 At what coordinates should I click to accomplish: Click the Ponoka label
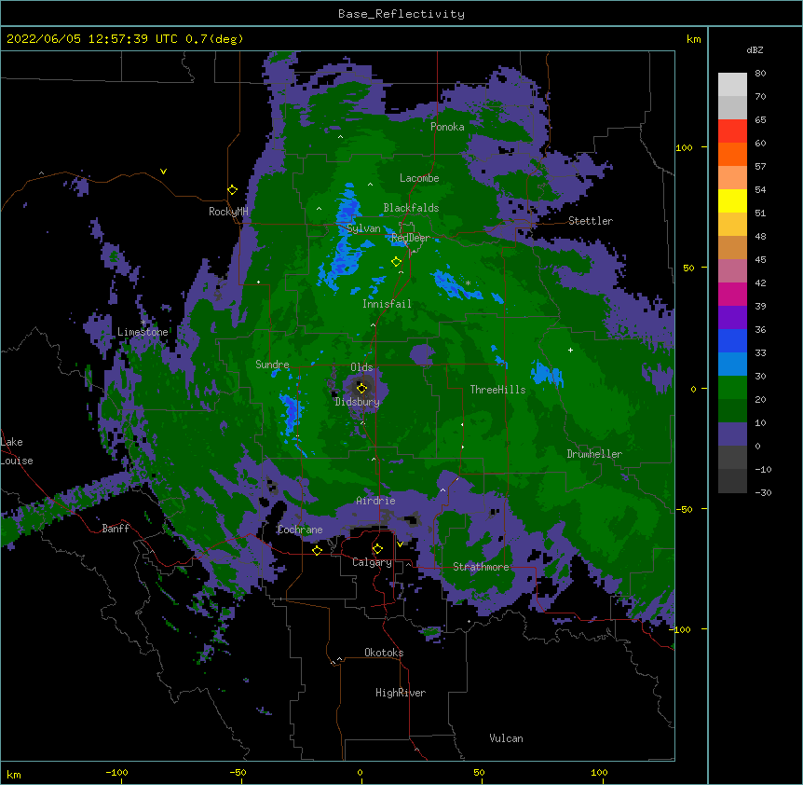[447, 127]
